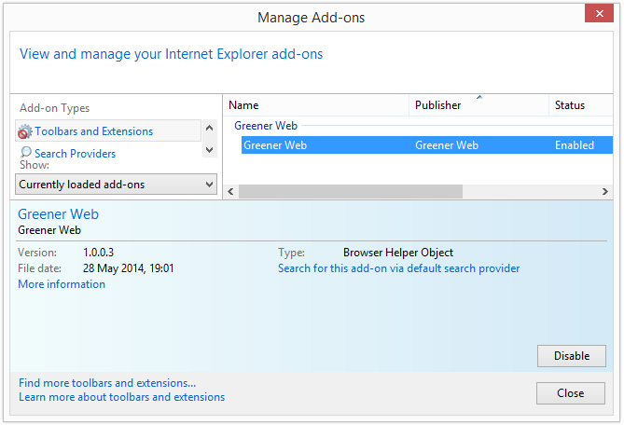Click the Disable button
Screen dimensions: 624x425
(x=572, y=356)
